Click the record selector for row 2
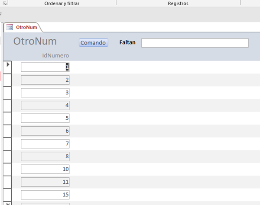 (x=7, y=80)
